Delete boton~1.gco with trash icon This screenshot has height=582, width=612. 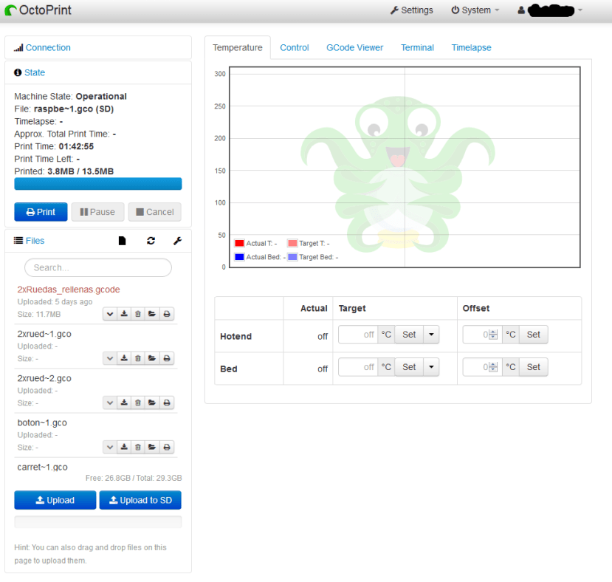click(x=138, y=448)
